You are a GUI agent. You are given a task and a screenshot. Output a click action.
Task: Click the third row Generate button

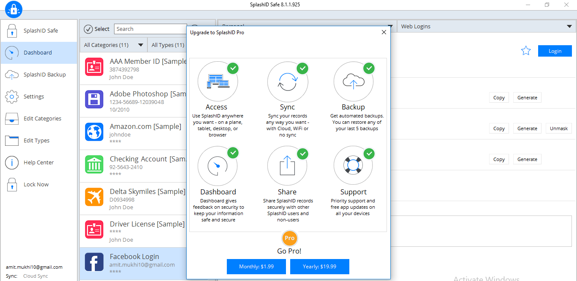(x=527, y=159)
